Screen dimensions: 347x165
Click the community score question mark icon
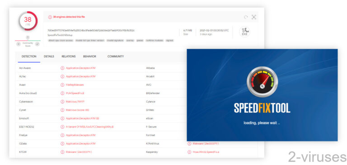click(28, 38)
